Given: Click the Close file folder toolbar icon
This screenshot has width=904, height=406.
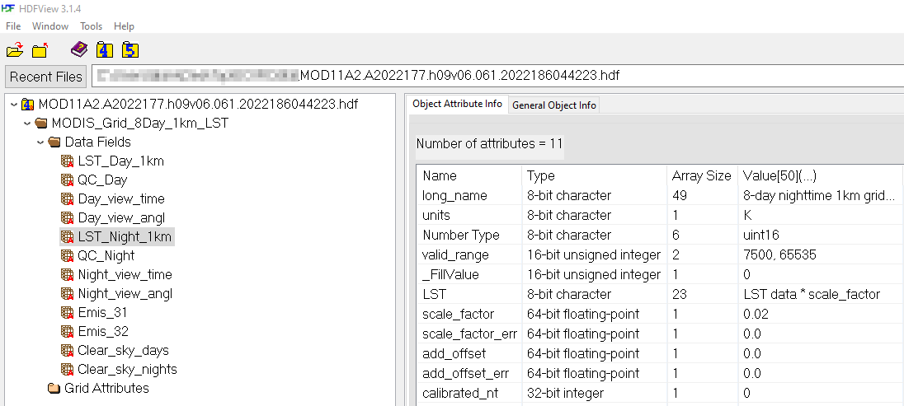Looking at the screenshot, I should [40, 50].
